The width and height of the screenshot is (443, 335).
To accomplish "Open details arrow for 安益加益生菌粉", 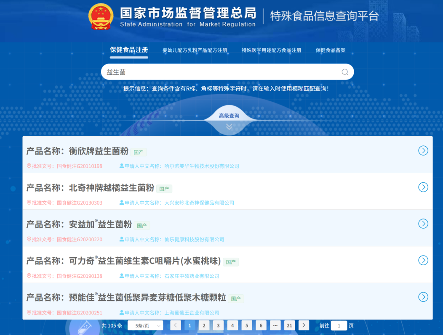I will click(x=423, y=224).
